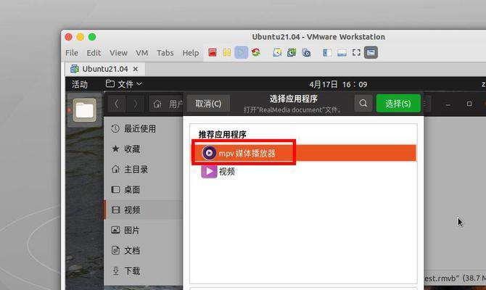The height and width of the screenshot is (290, 486).
Task: Click the restart VM icon
Action: (x=256, y=52)
